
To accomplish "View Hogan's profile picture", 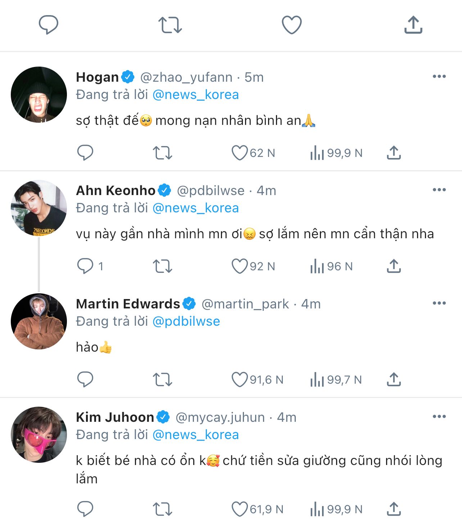I will pyautogui.click(x=39, y=95).
